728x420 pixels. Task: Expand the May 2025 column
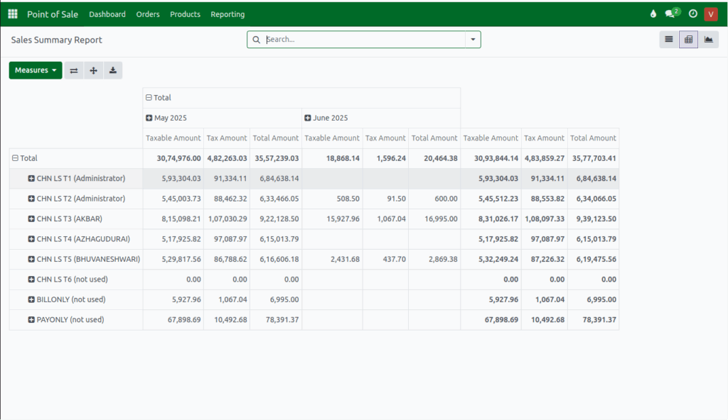point(149,118)
